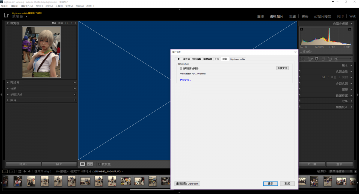Click Loupe view icon in toolbar

click(x=83, y=164)
